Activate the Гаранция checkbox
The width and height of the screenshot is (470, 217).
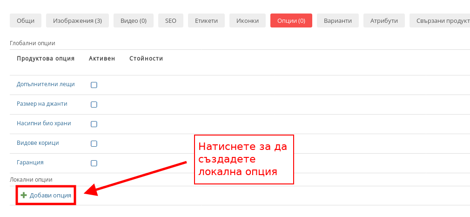pos(94,163)
